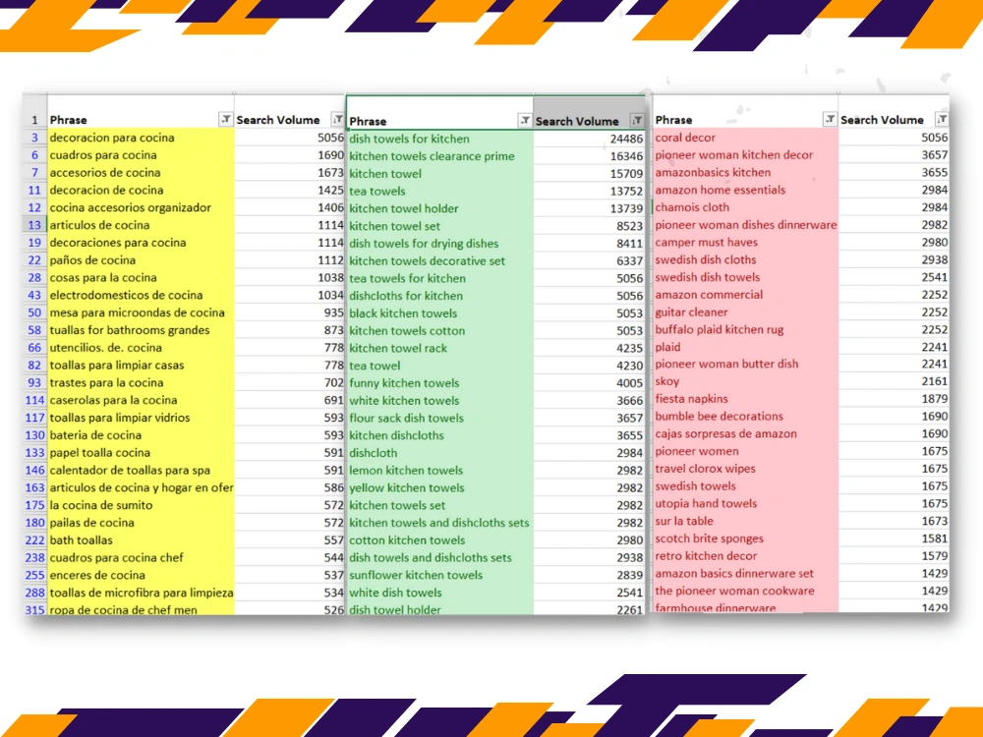Click cell 'coral decor'
This screenshot has height=737, width=983.
(745, 138)
